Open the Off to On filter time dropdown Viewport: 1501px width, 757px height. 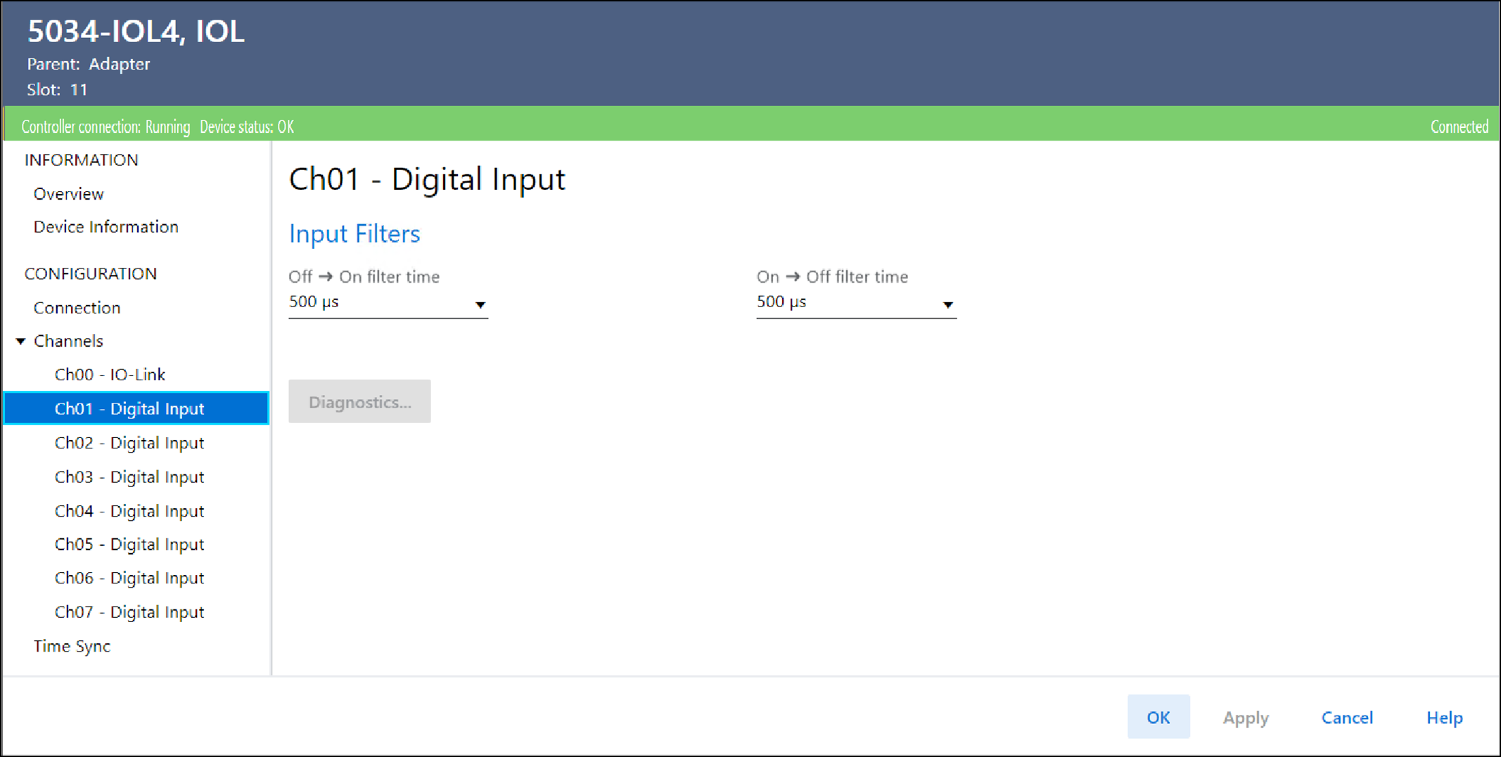click(388, 303)
